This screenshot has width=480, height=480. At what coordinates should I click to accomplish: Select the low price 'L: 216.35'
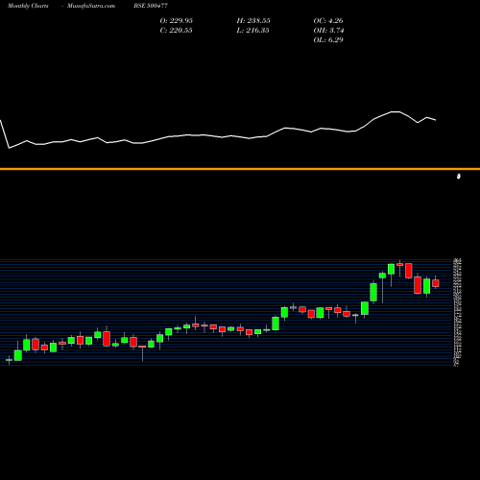pyautogui.click(x=252, y=31)
